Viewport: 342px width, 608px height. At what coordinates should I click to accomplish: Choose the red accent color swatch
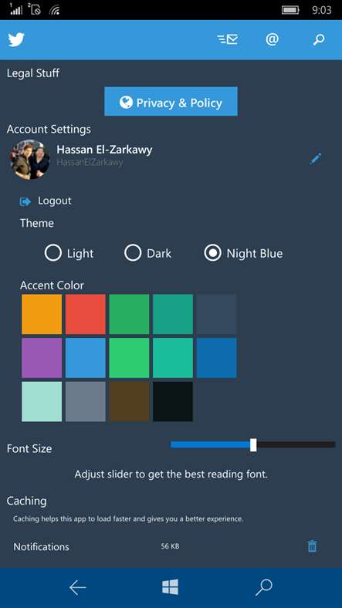85,314
